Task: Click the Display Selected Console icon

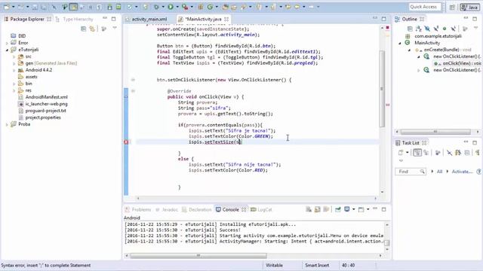Action: (x=347, y=209)
